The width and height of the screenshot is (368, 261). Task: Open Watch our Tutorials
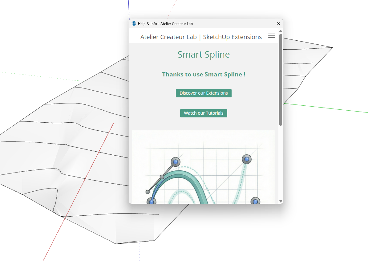click(204, 113)
